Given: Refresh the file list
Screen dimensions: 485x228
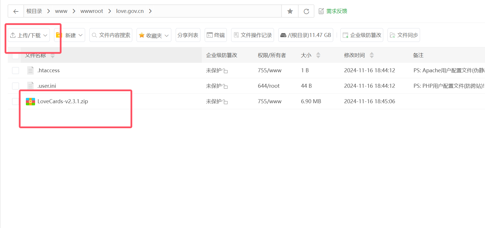Looking at the screenshot, I should pyautogui.click(x=306, y=11).
